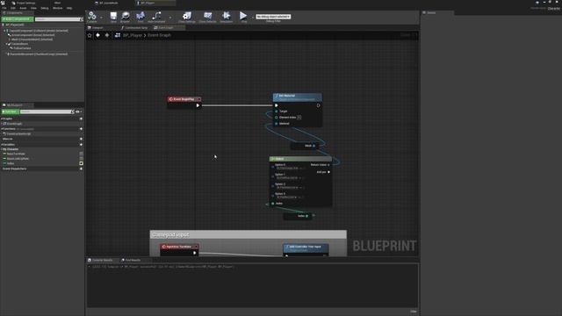Click the Select node header
Image resolution: width=562 pixels, height=316 pixels.
[300, 159]
